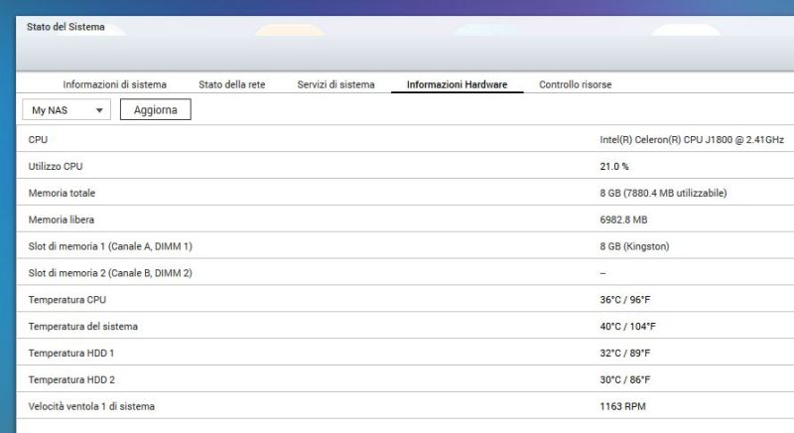This screenshot has width=794, height=433.
Task: Go to the Controllo risorse tab
Action: point(575,84)
